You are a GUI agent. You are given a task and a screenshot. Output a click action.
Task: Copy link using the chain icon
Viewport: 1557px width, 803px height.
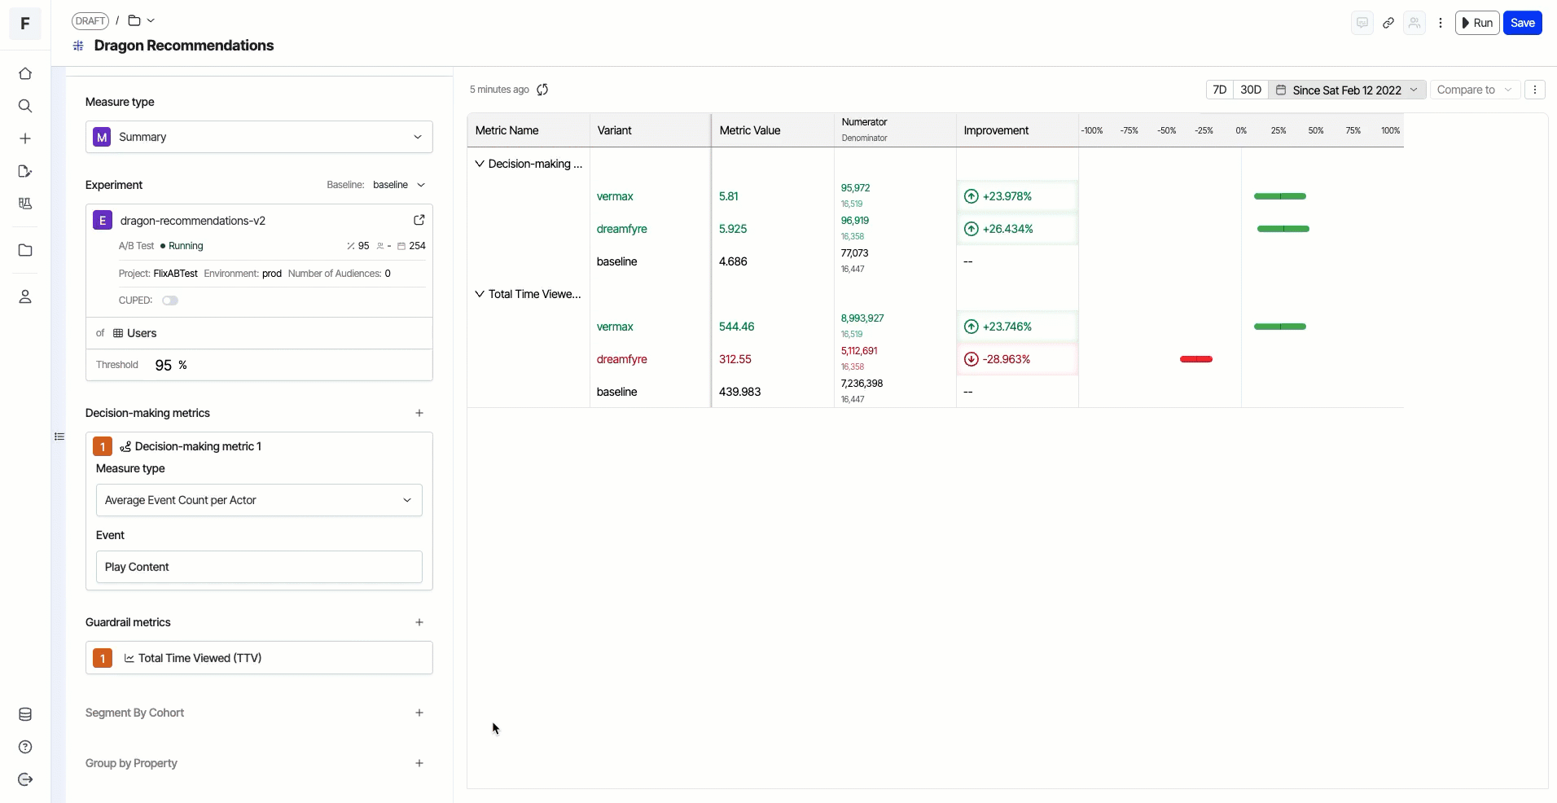[1388, 23]
